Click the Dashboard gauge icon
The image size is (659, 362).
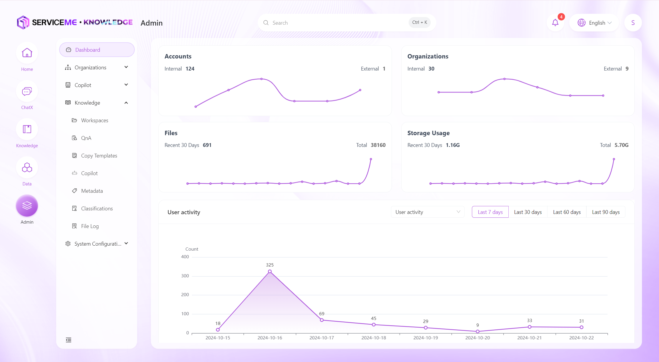(x=69, y=50)
